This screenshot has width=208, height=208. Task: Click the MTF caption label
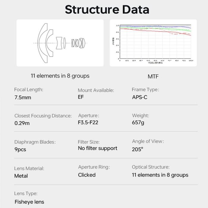pos(153,77)
